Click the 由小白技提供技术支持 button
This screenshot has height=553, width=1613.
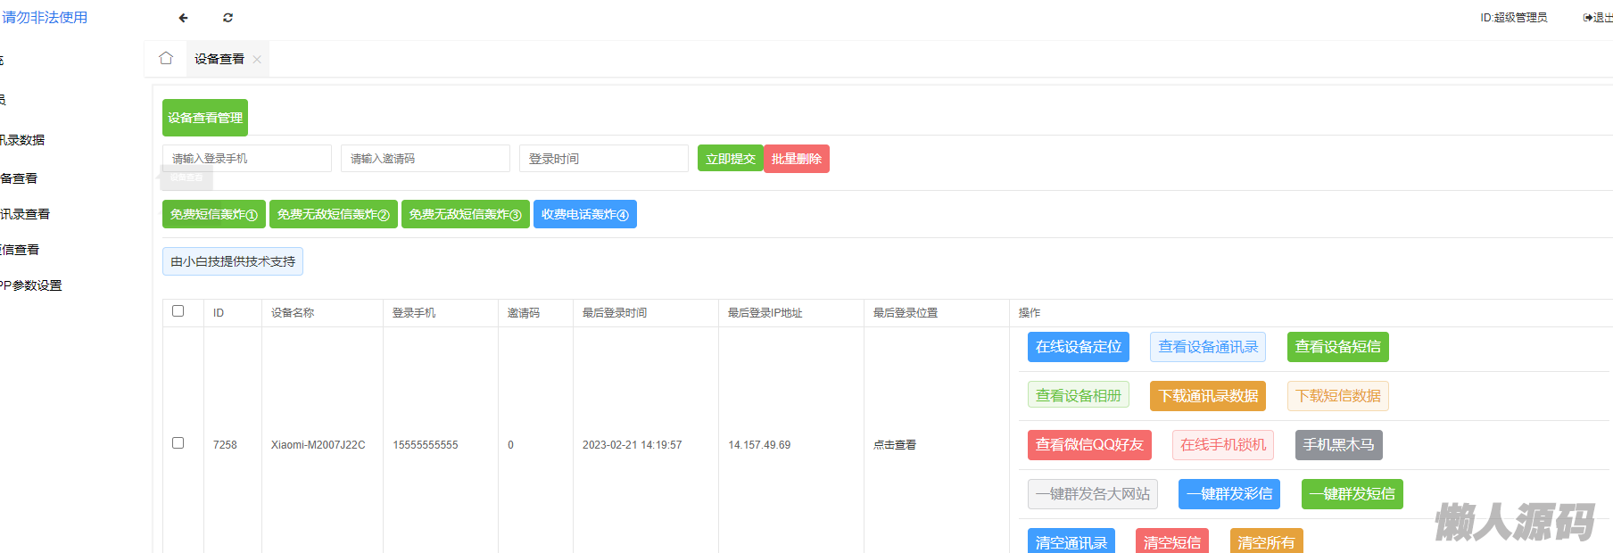pyautogui.click(x=233, y=261)
